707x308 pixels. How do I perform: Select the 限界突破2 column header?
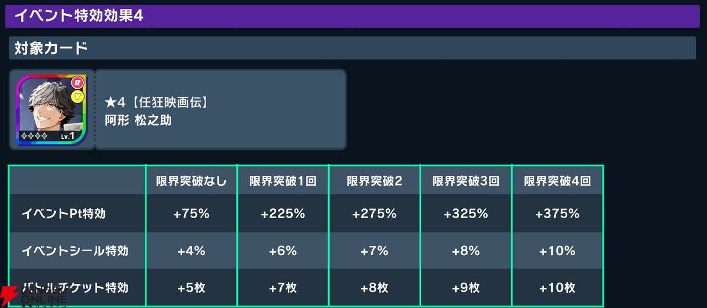pos(374,181)
